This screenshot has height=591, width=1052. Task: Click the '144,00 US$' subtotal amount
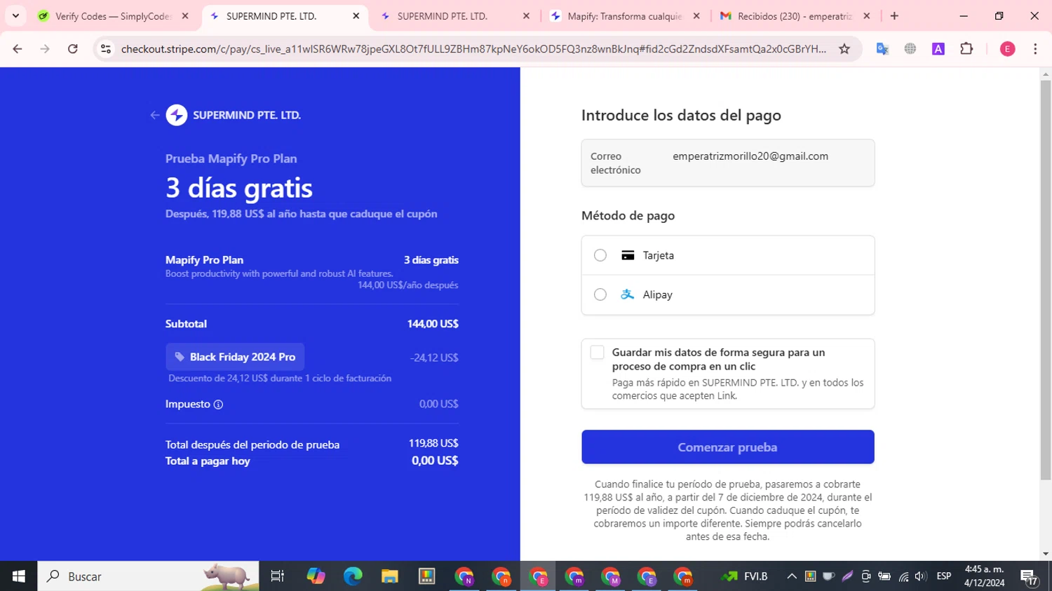[x=433, y=324]
